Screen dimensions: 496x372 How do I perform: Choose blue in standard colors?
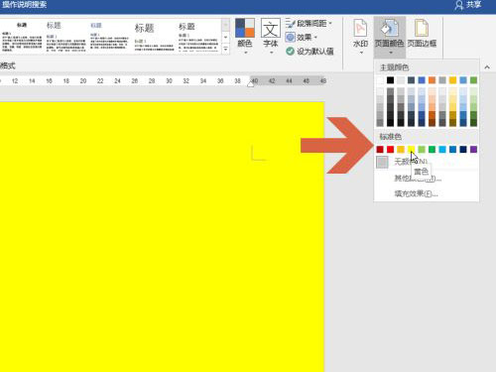(x=452, y=150)
